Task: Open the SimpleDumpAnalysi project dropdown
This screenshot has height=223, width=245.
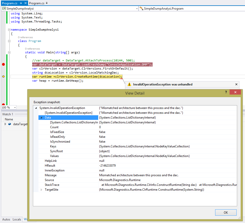Action: (137, 9)
